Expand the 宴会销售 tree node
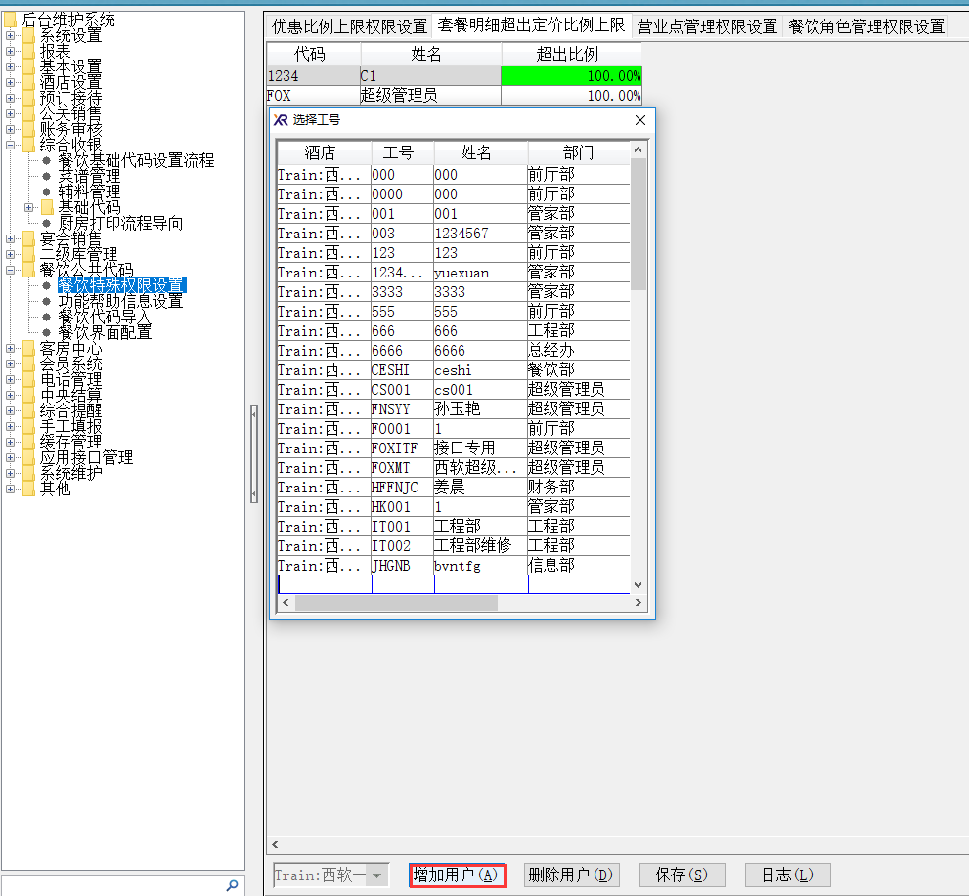This screenshot has height=896, width=969. click(x=11, y=239)
